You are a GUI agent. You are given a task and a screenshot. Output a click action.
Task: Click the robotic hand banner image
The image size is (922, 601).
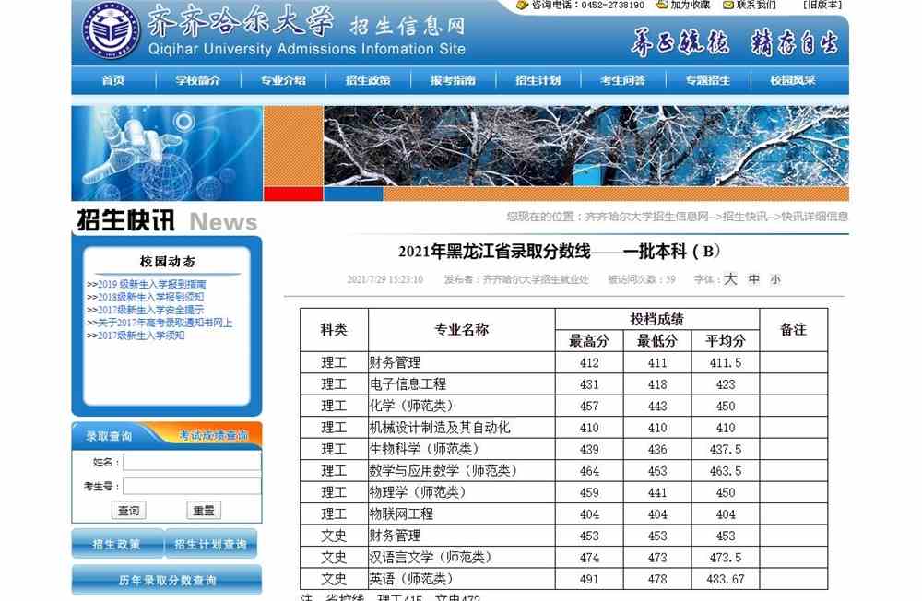coord(167,153)
